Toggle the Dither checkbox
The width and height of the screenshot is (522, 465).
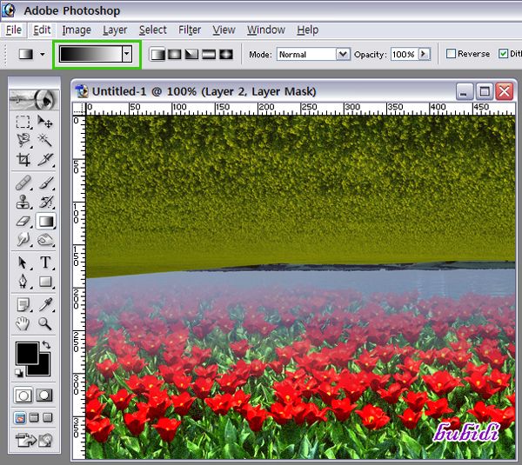[x=503, y=54]
